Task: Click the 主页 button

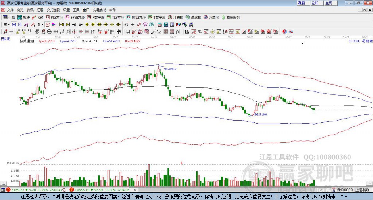Action: (330, 3)
